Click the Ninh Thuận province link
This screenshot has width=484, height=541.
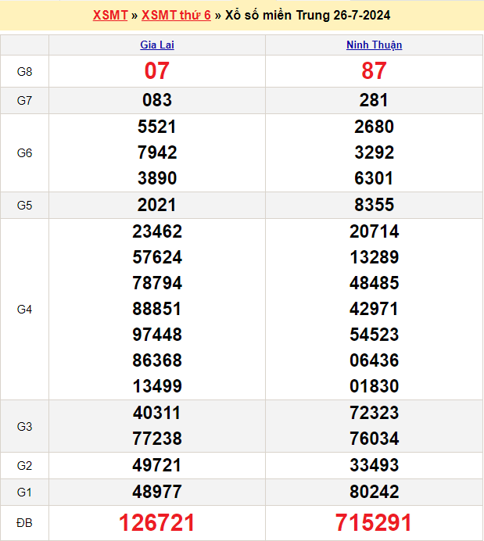374,45
